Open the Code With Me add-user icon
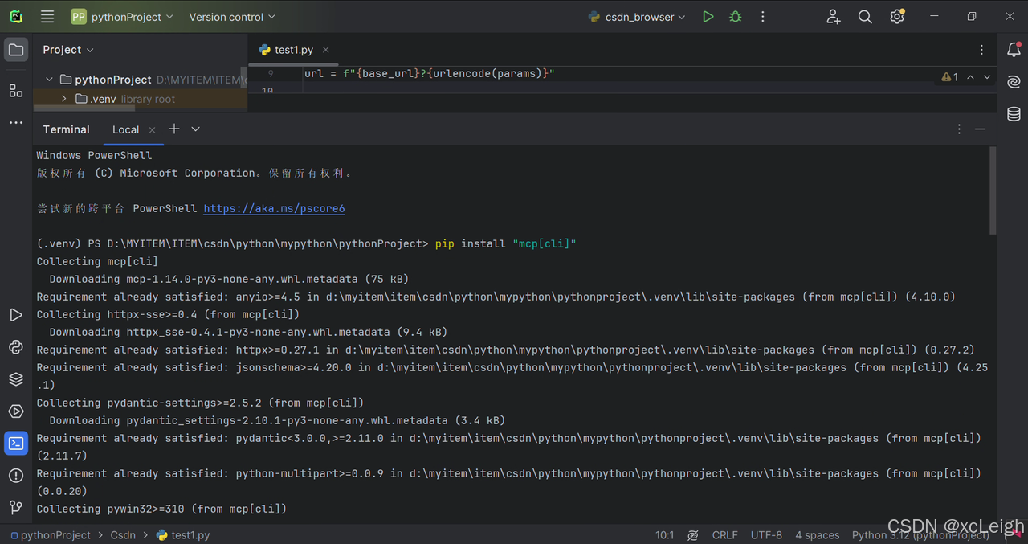The image size is (1028, 544). click(x=833, y=17)
